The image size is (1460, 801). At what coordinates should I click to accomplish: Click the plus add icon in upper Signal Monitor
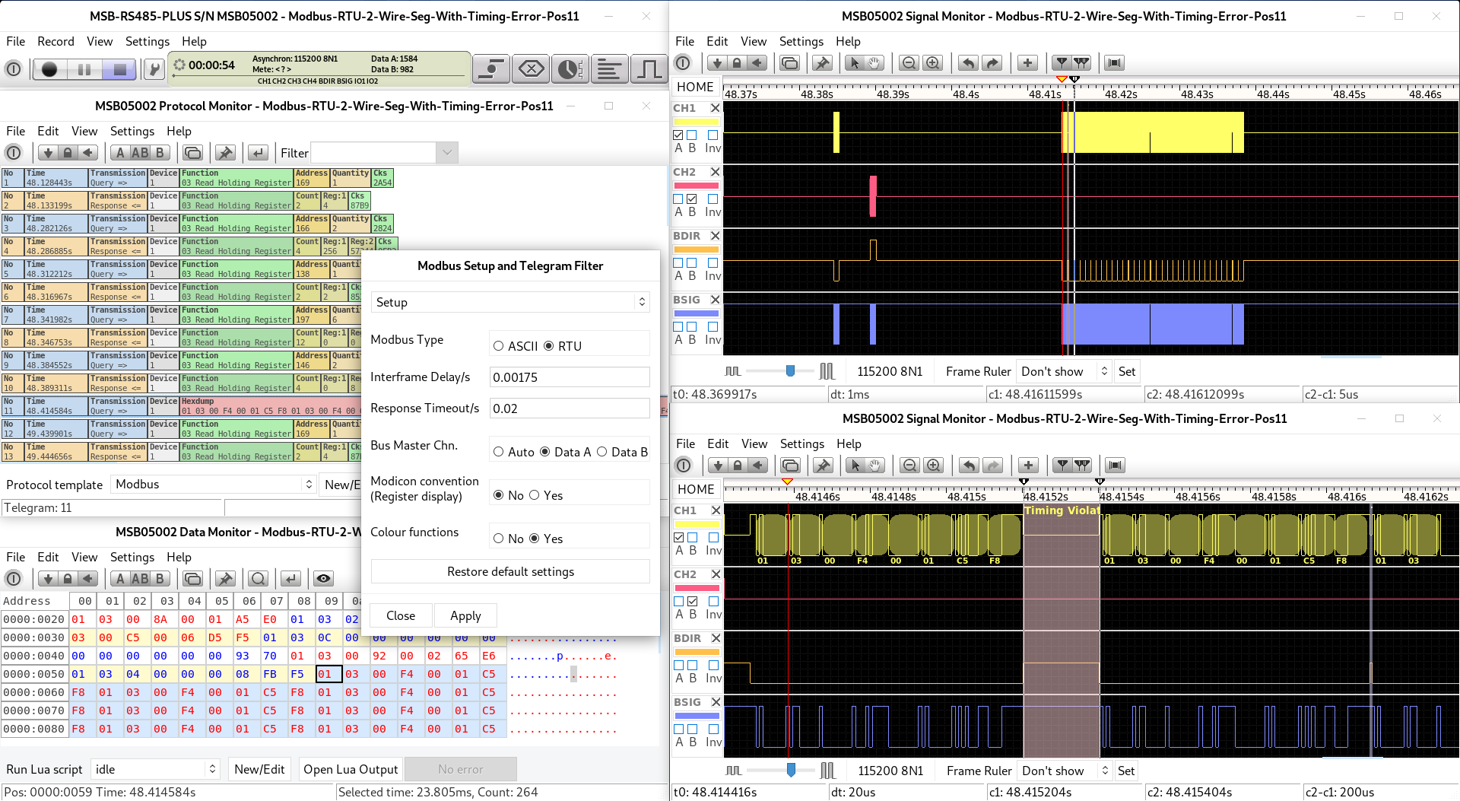[1027, 63]
